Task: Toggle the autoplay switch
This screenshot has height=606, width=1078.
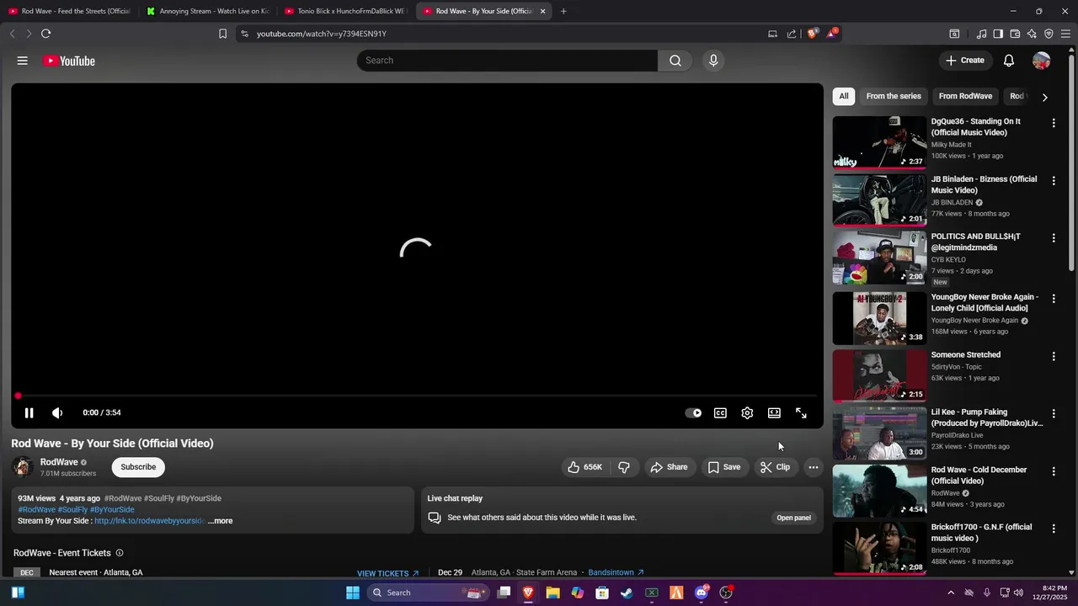Action: pos(693,412)
